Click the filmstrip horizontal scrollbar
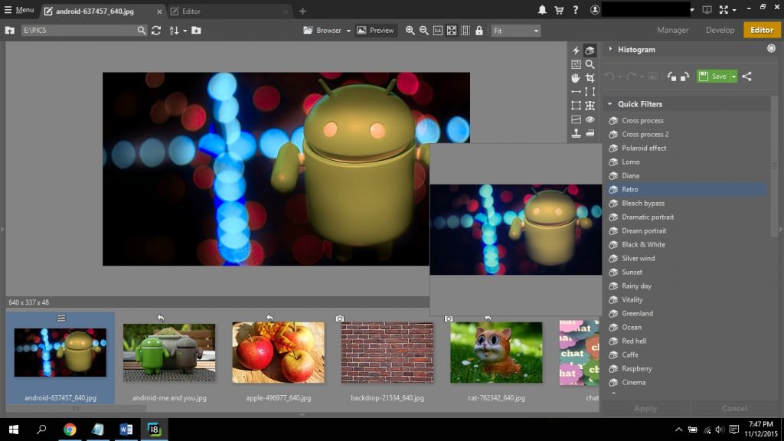This screenshot has width=784, height=441. pyautogui.click(x=76, y=409)
